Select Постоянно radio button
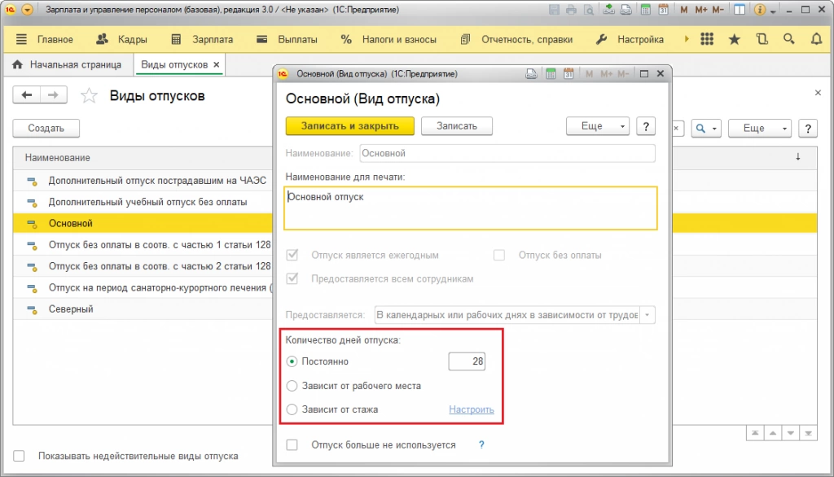 292,361
